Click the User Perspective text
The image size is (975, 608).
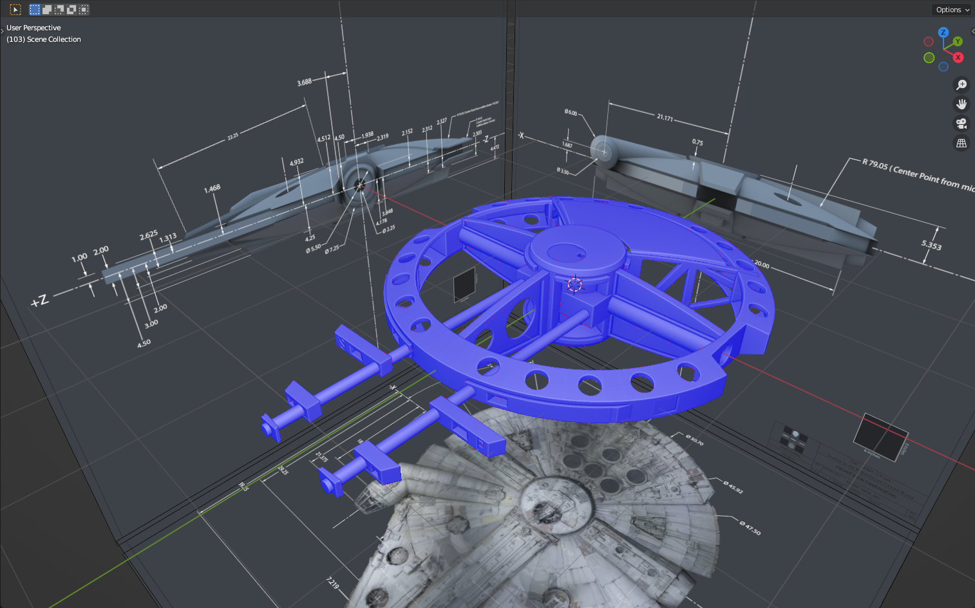(33, 28)
